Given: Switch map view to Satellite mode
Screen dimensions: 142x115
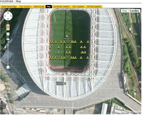Looking at the screenshot, I should 134,11.
